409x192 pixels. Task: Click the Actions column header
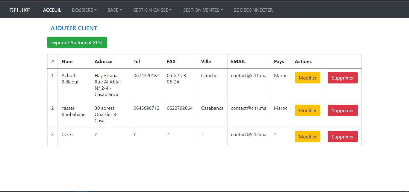303,61
